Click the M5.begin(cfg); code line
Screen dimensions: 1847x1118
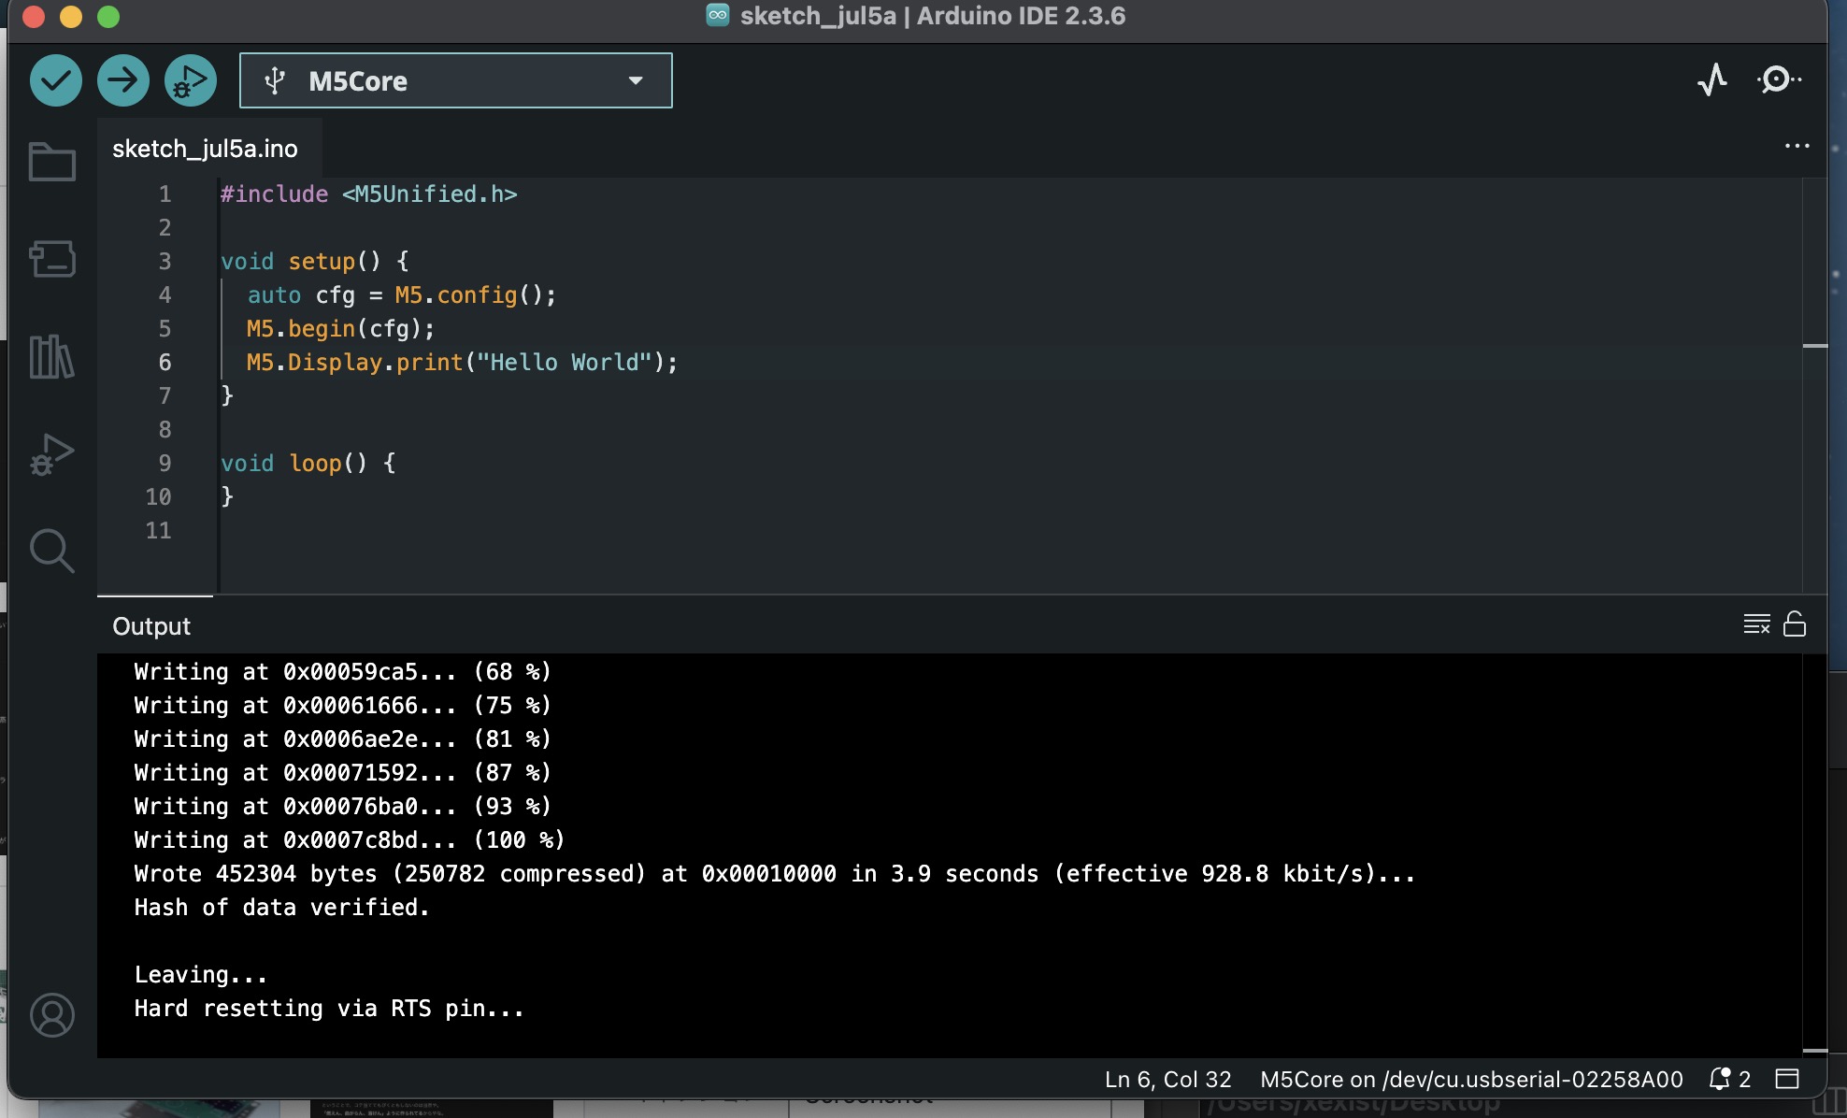(x=340, y=328)
